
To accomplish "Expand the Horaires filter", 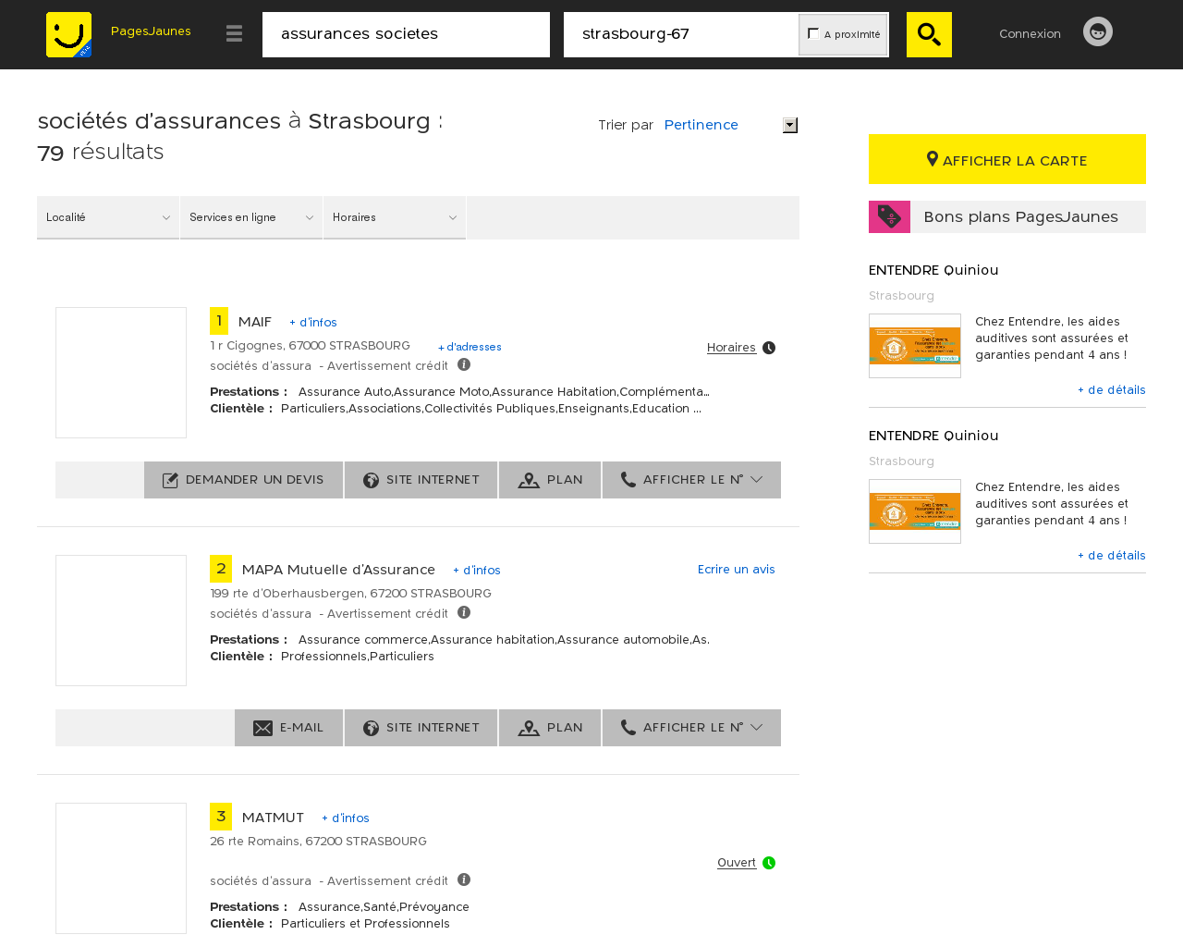I will pos(395,217).
